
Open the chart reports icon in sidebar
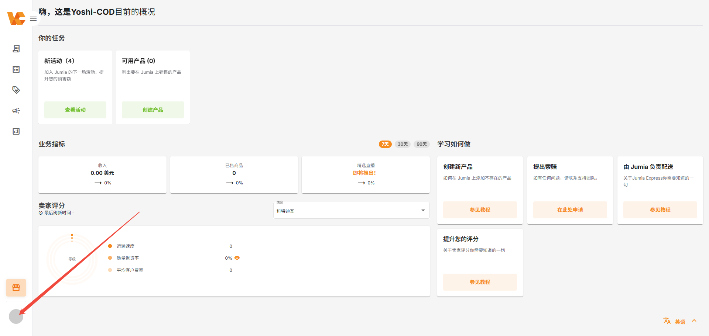[x=16, y=131]
